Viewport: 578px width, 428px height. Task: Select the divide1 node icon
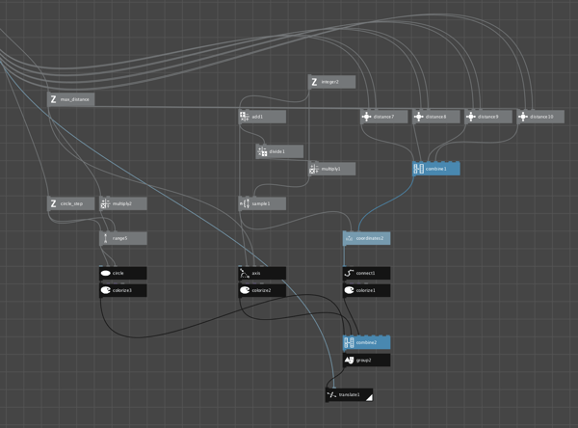click(262, 151)
